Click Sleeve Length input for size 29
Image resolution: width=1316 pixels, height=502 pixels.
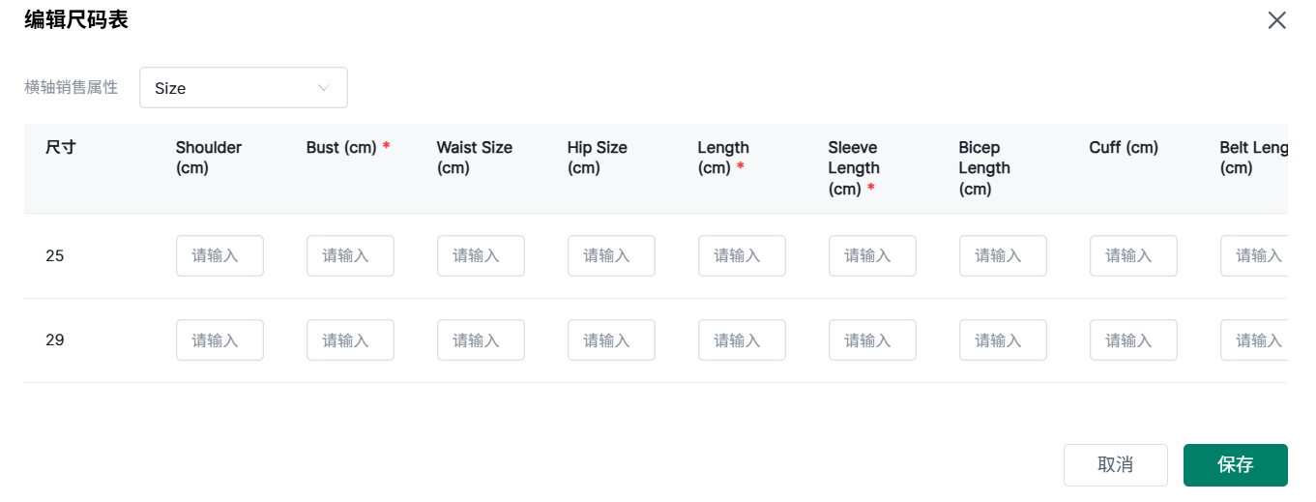(x=872, y=340)
